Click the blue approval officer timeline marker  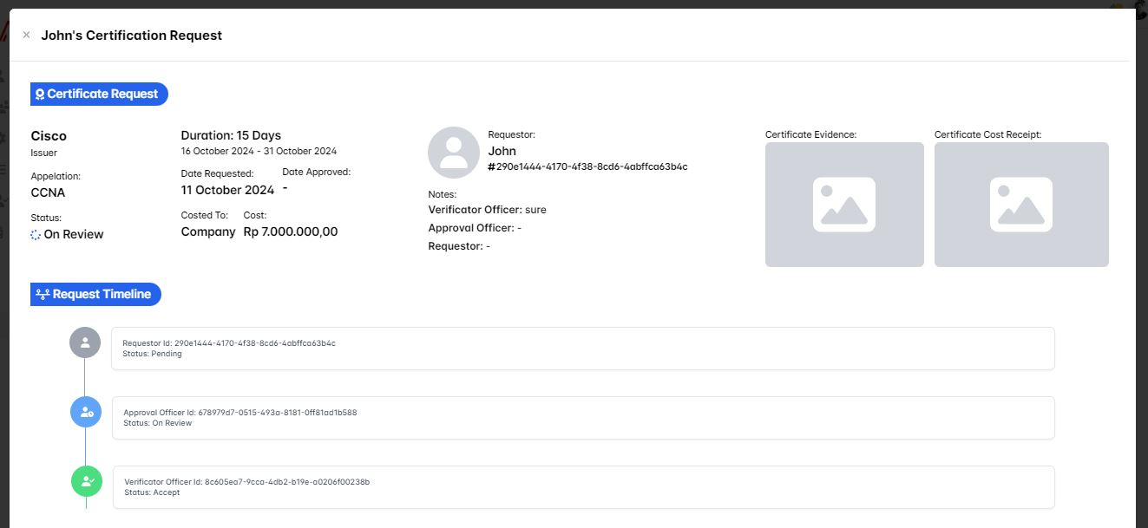click(x=86, y=412)
